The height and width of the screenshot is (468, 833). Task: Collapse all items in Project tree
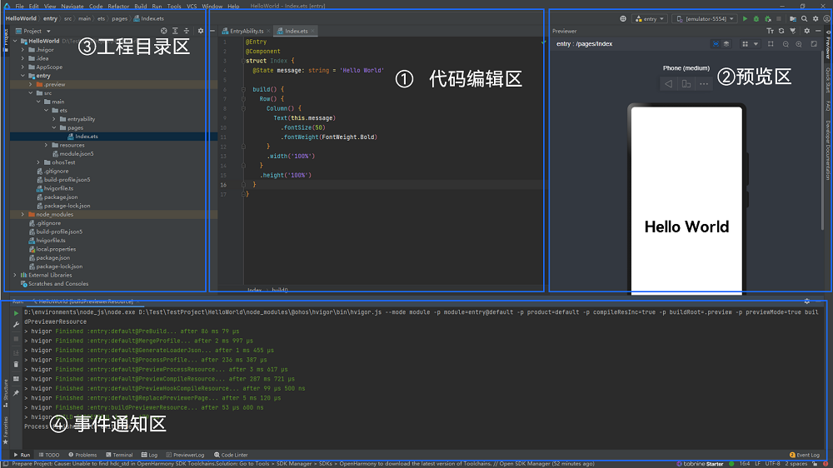(x=187, y=31)
